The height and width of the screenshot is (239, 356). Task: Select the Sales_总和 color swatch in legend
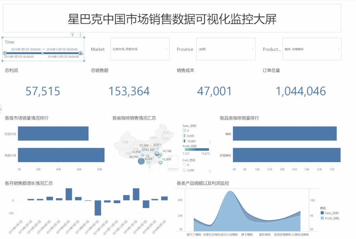pyautogui.click(x=322, y=213)
